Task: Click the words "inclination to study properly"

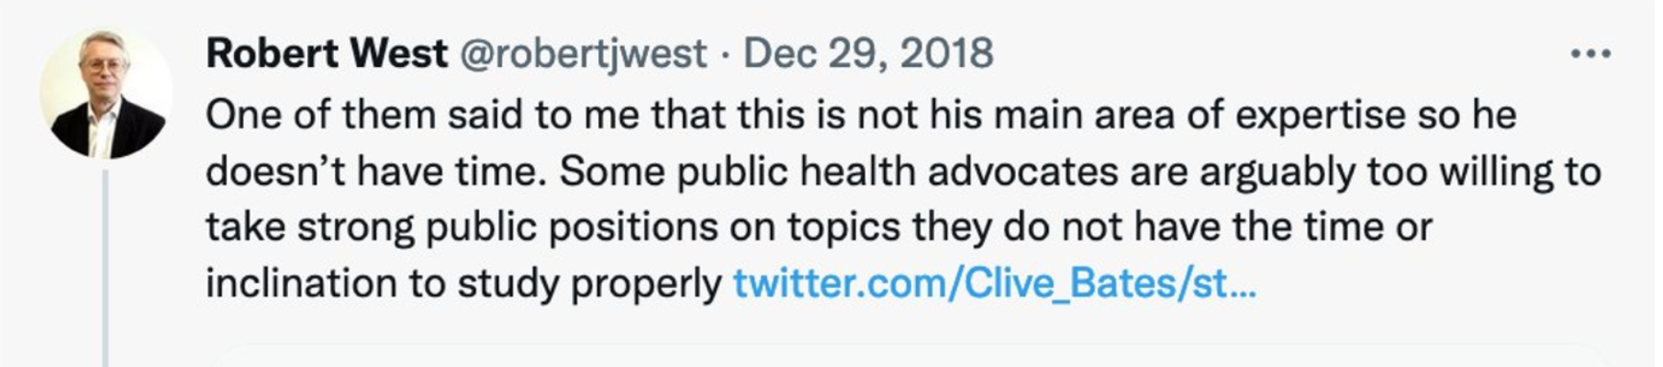Action: (x=463, y=284)
